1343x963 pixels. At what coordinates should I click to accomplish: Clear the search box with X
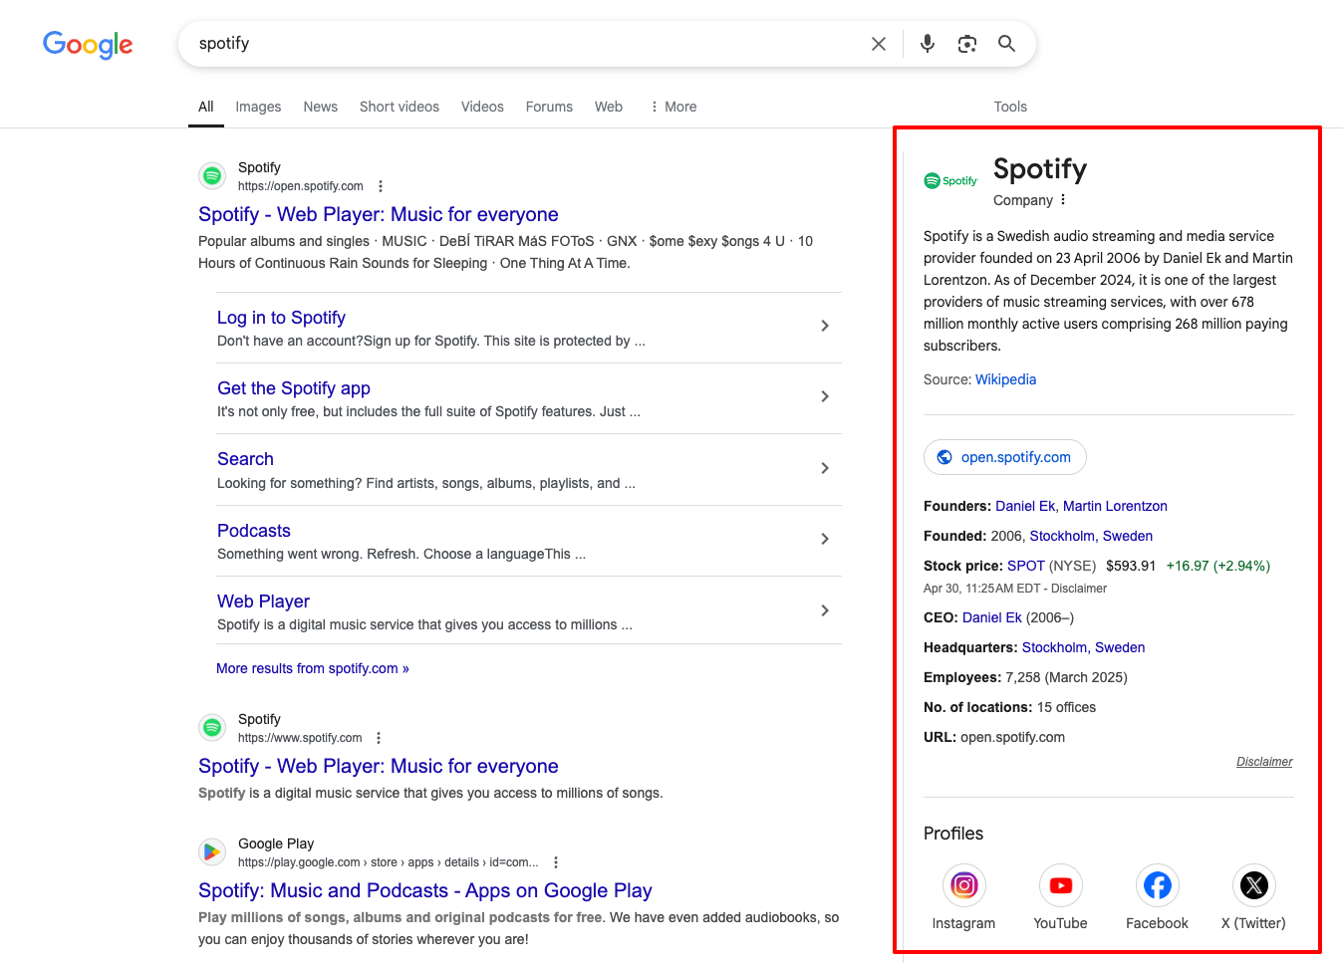879,44
